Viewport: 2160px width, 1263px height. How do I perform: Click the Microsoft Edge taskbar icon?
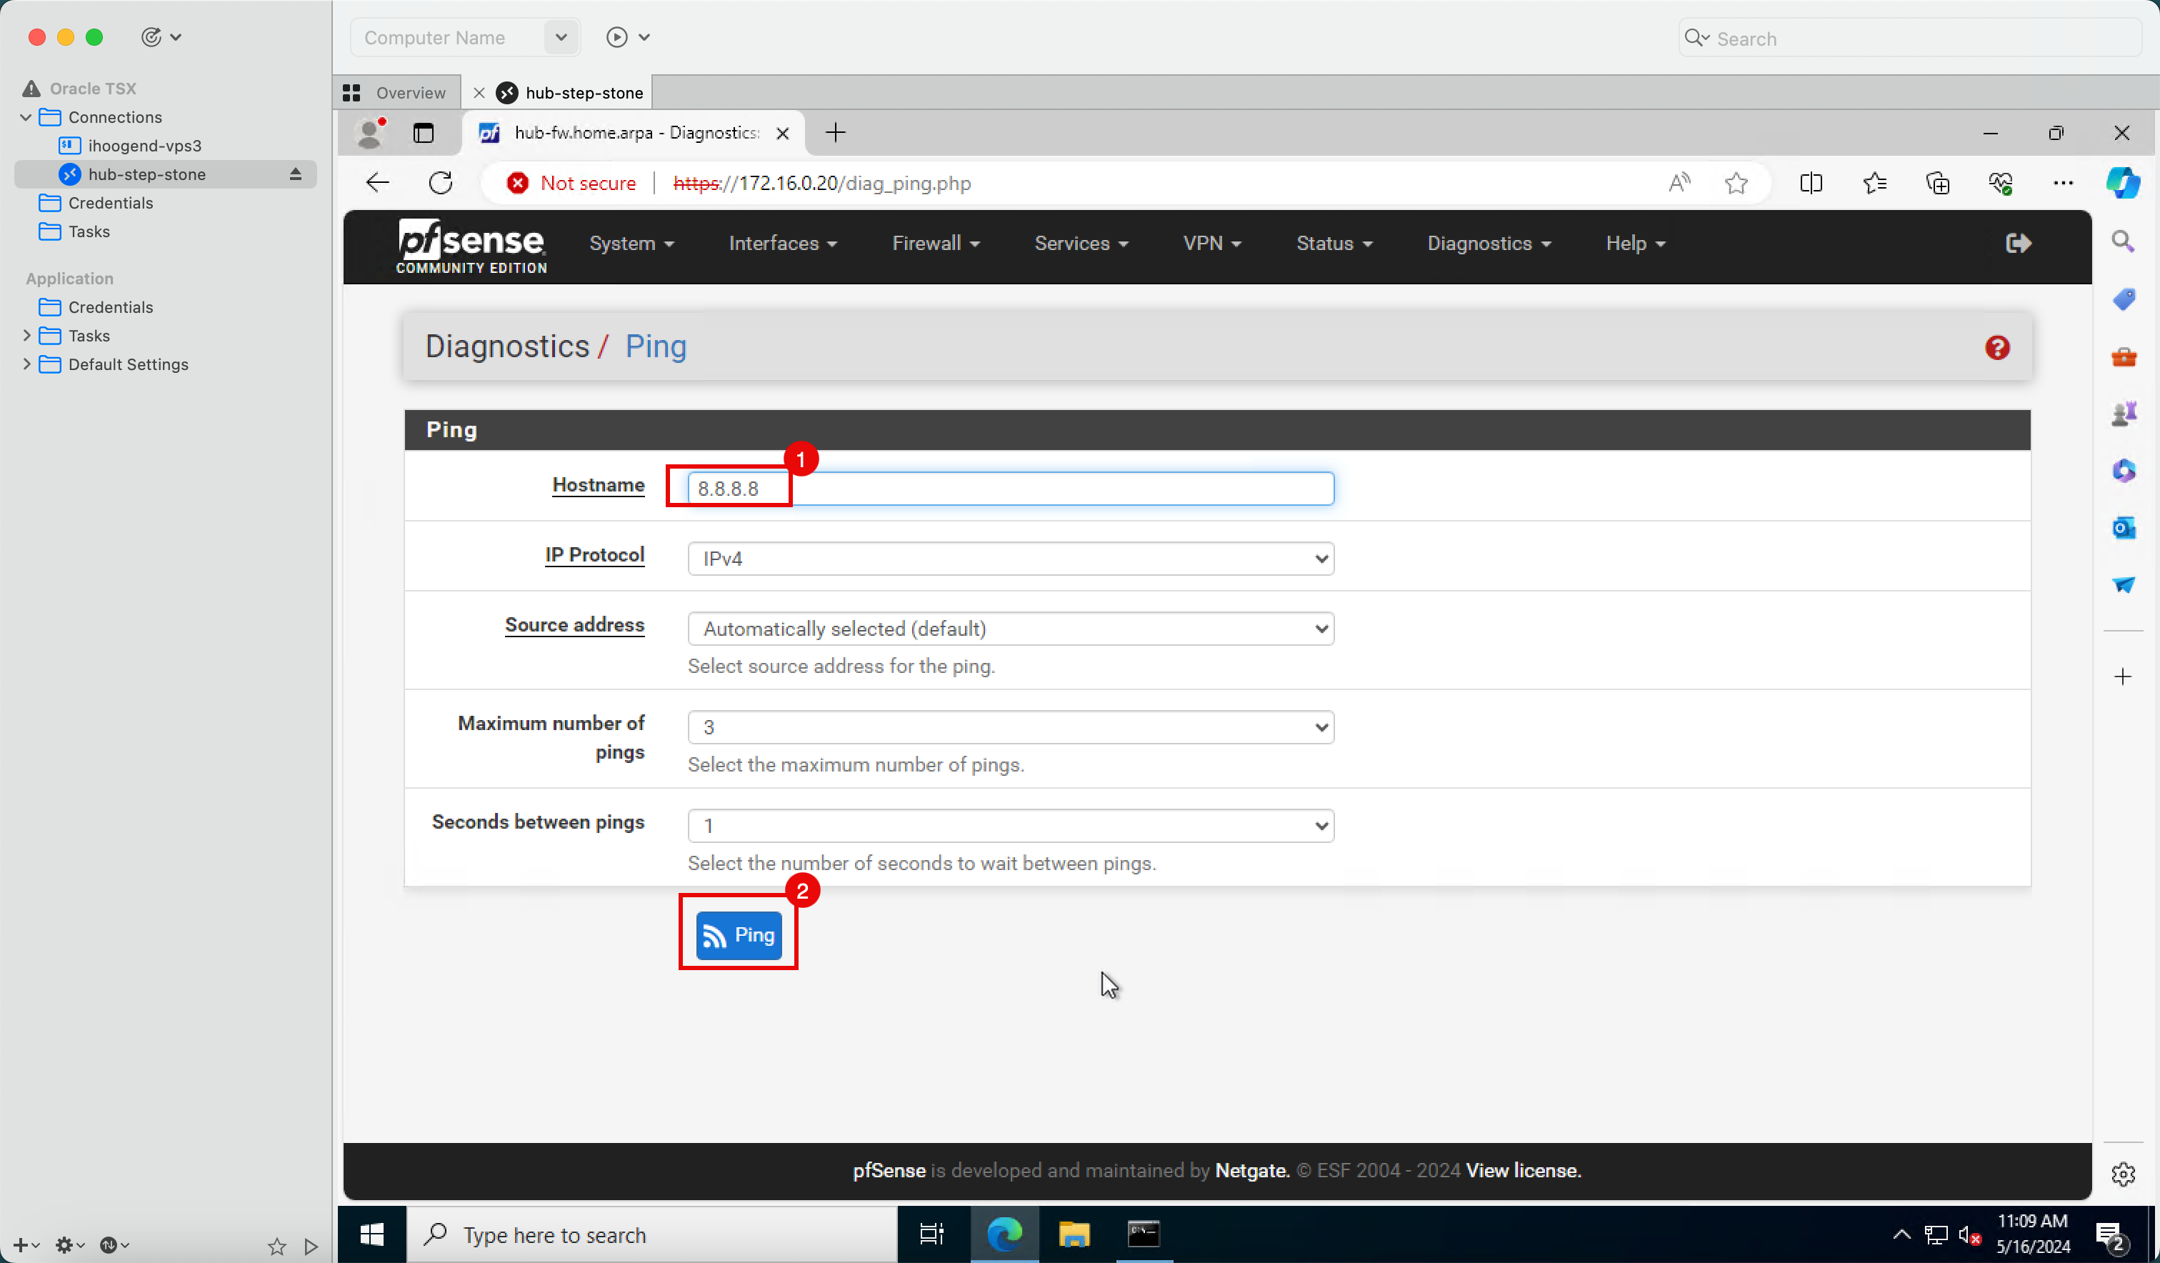point(1004,1233)
